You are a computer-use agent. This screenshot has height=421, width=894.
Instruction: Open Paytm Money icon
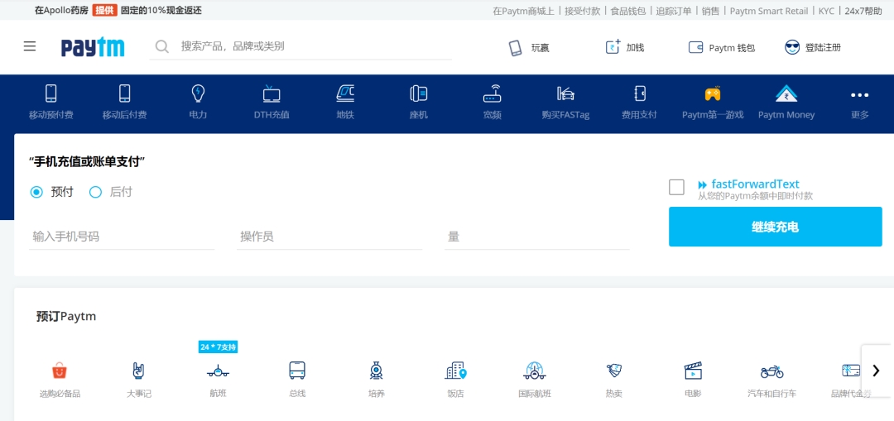pos(786,93)
